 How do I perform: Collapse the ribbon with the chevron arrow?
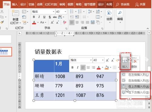tap(148, 29)
